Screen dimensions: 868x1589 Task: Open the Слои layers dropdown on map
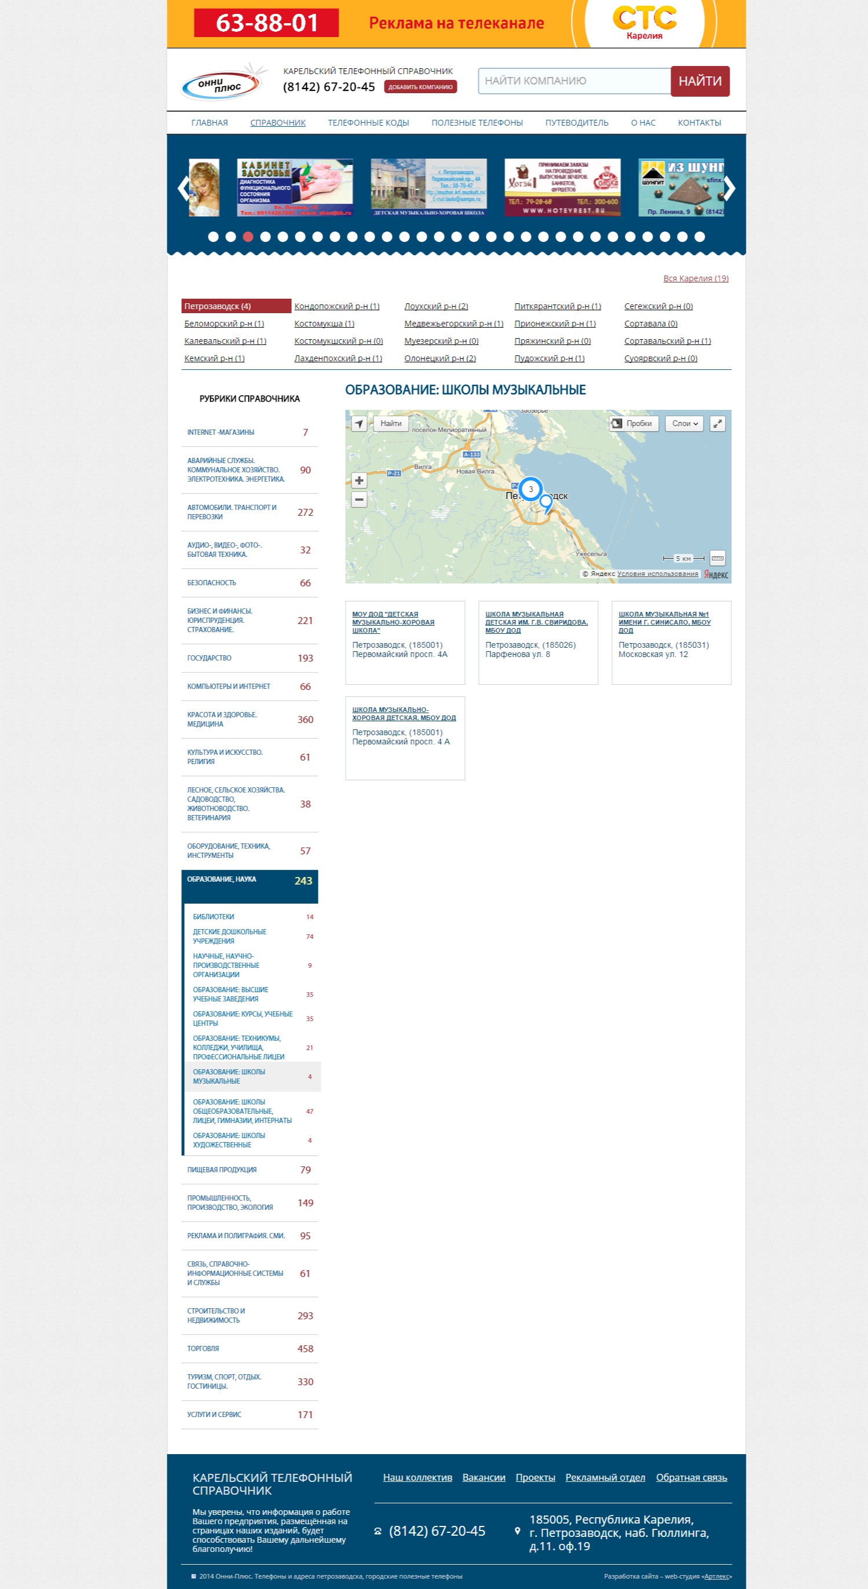point(684,424)
